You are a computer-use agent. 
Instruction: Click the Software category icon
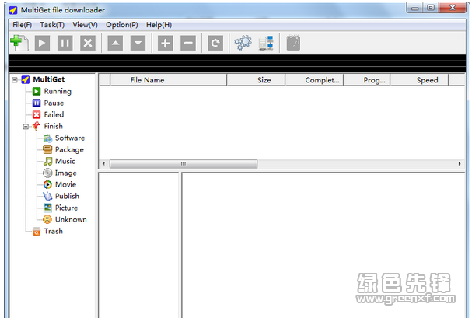click(47, 138)
